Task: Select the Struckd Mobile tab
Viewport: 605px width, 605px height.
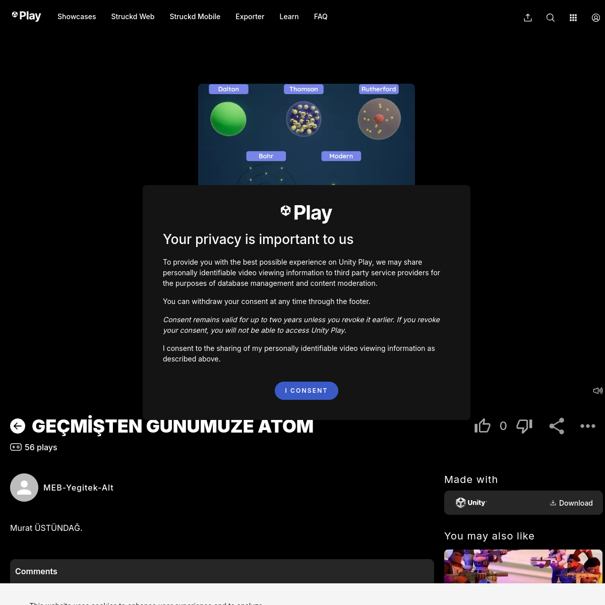Action: tap(195, 17)
